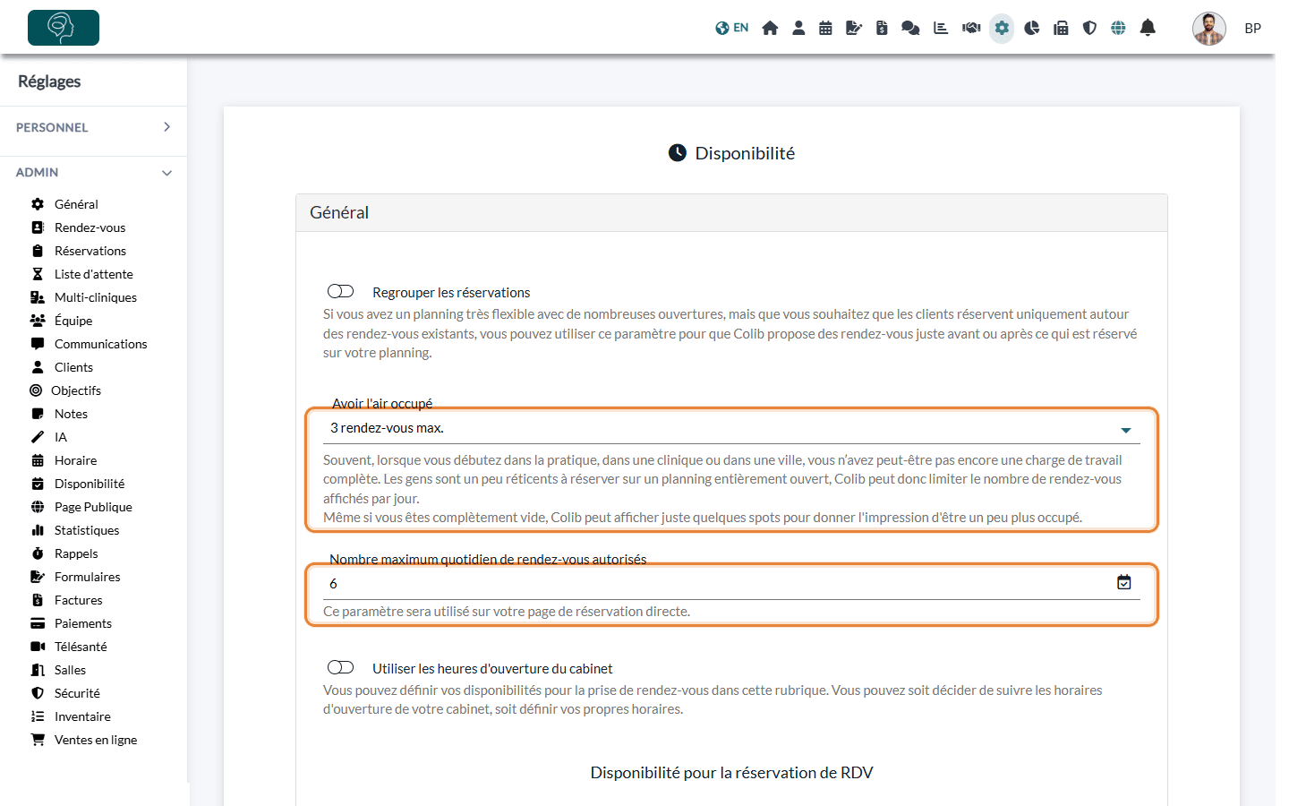
Task: Focus the maximum daily appointments field
Action: pyautogui.click(x=731, y=584)
